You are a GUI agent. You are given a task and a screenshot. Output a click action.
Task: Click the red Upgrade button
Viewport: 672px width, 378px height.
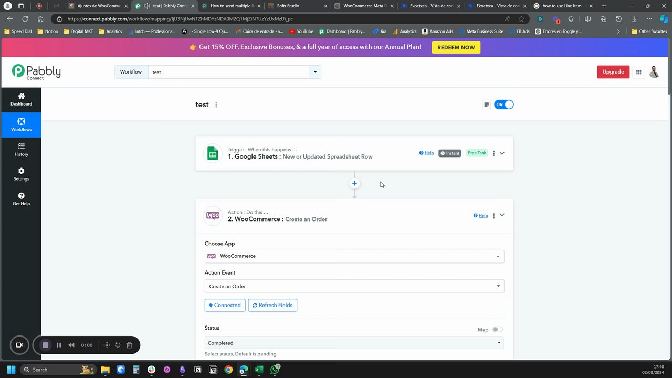613,72
